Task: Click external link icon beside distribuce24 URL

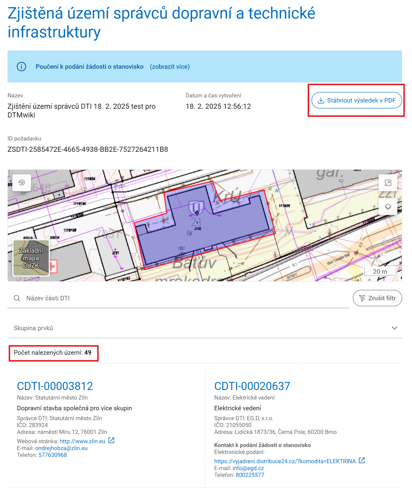Action: (x=362, y=461)
